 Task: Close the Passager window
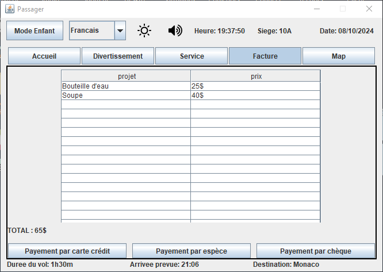369,9
